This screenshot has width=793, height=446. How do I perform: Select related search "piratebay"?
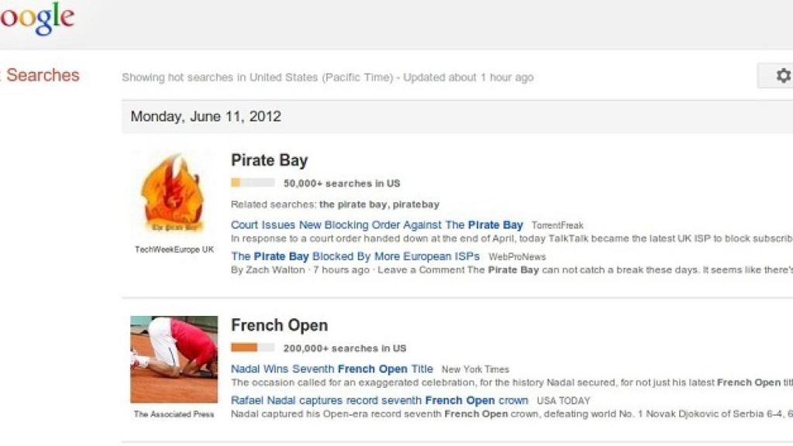(x=416, y=204)
